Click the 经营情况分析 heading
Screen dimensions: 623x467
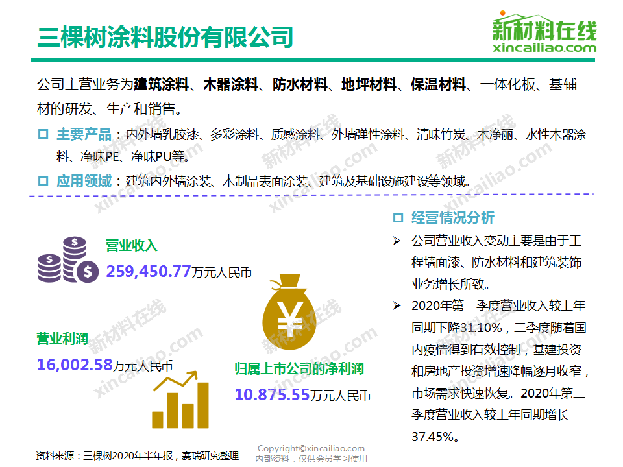click(x=453, y=218)
